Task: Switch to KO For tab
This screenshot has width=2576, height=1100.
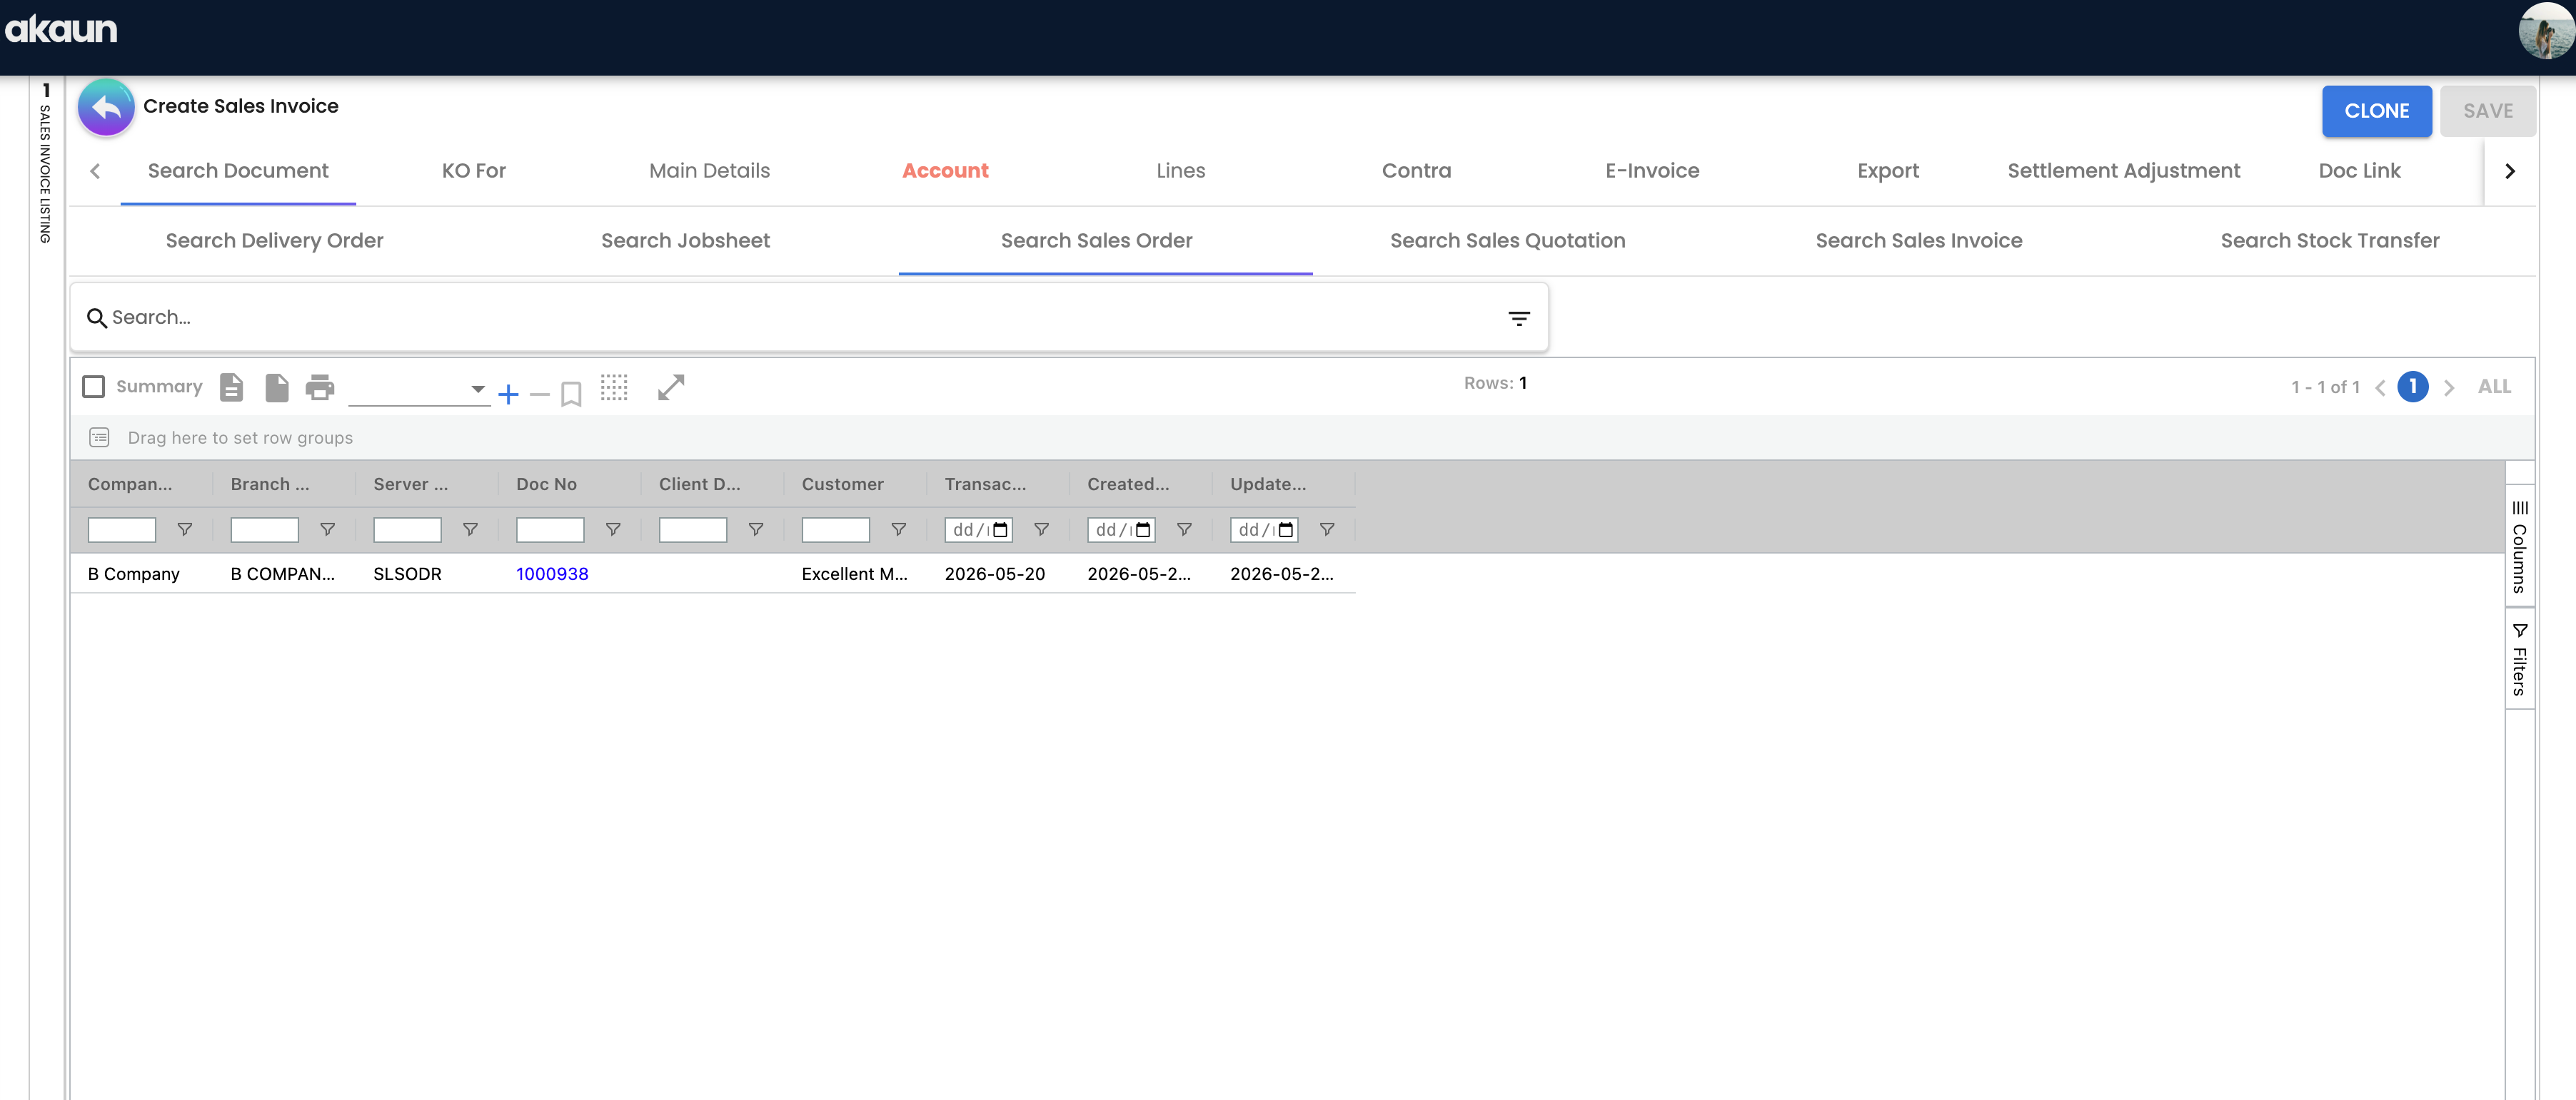Action: coord(474,170)
